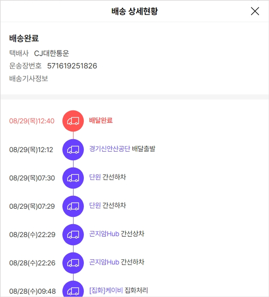Image resolution: width=269 pixels, height=297 pixels.
Task: Click the truck icon for 곤지암Hub 간선상차
Action: [73, 234]
